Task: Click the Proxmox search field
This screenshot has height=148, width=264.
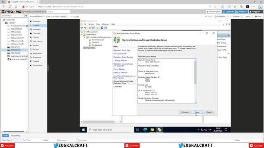Action: tap(58, 12)
